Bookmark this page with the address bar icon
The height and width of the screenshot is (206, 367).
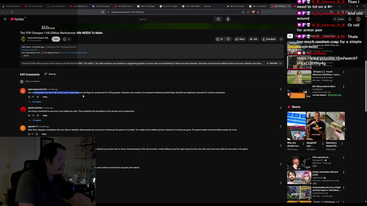pos(103,12)
